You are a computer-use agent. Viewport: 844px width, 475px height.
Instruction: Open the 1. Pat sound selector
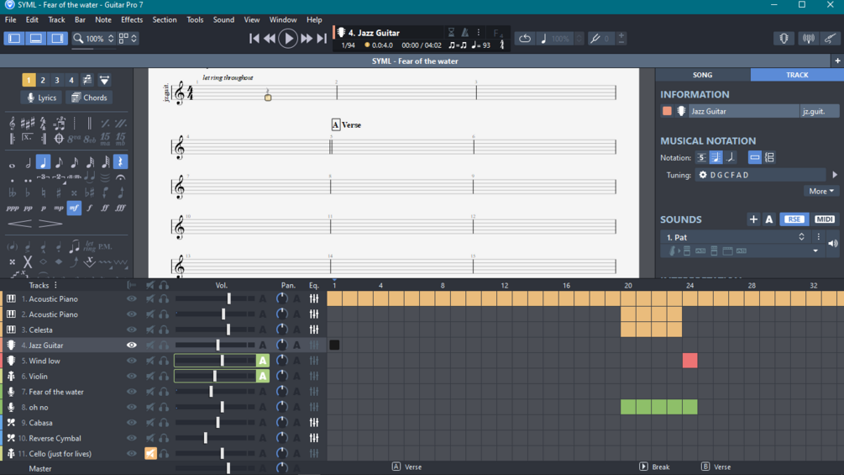point(736,237)
